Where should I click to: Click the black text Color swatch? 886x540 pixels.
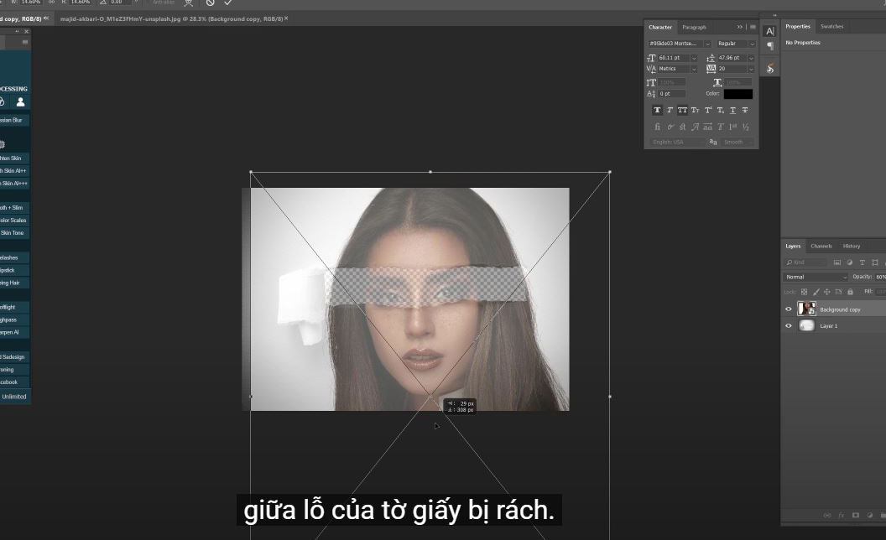point(738,94)
